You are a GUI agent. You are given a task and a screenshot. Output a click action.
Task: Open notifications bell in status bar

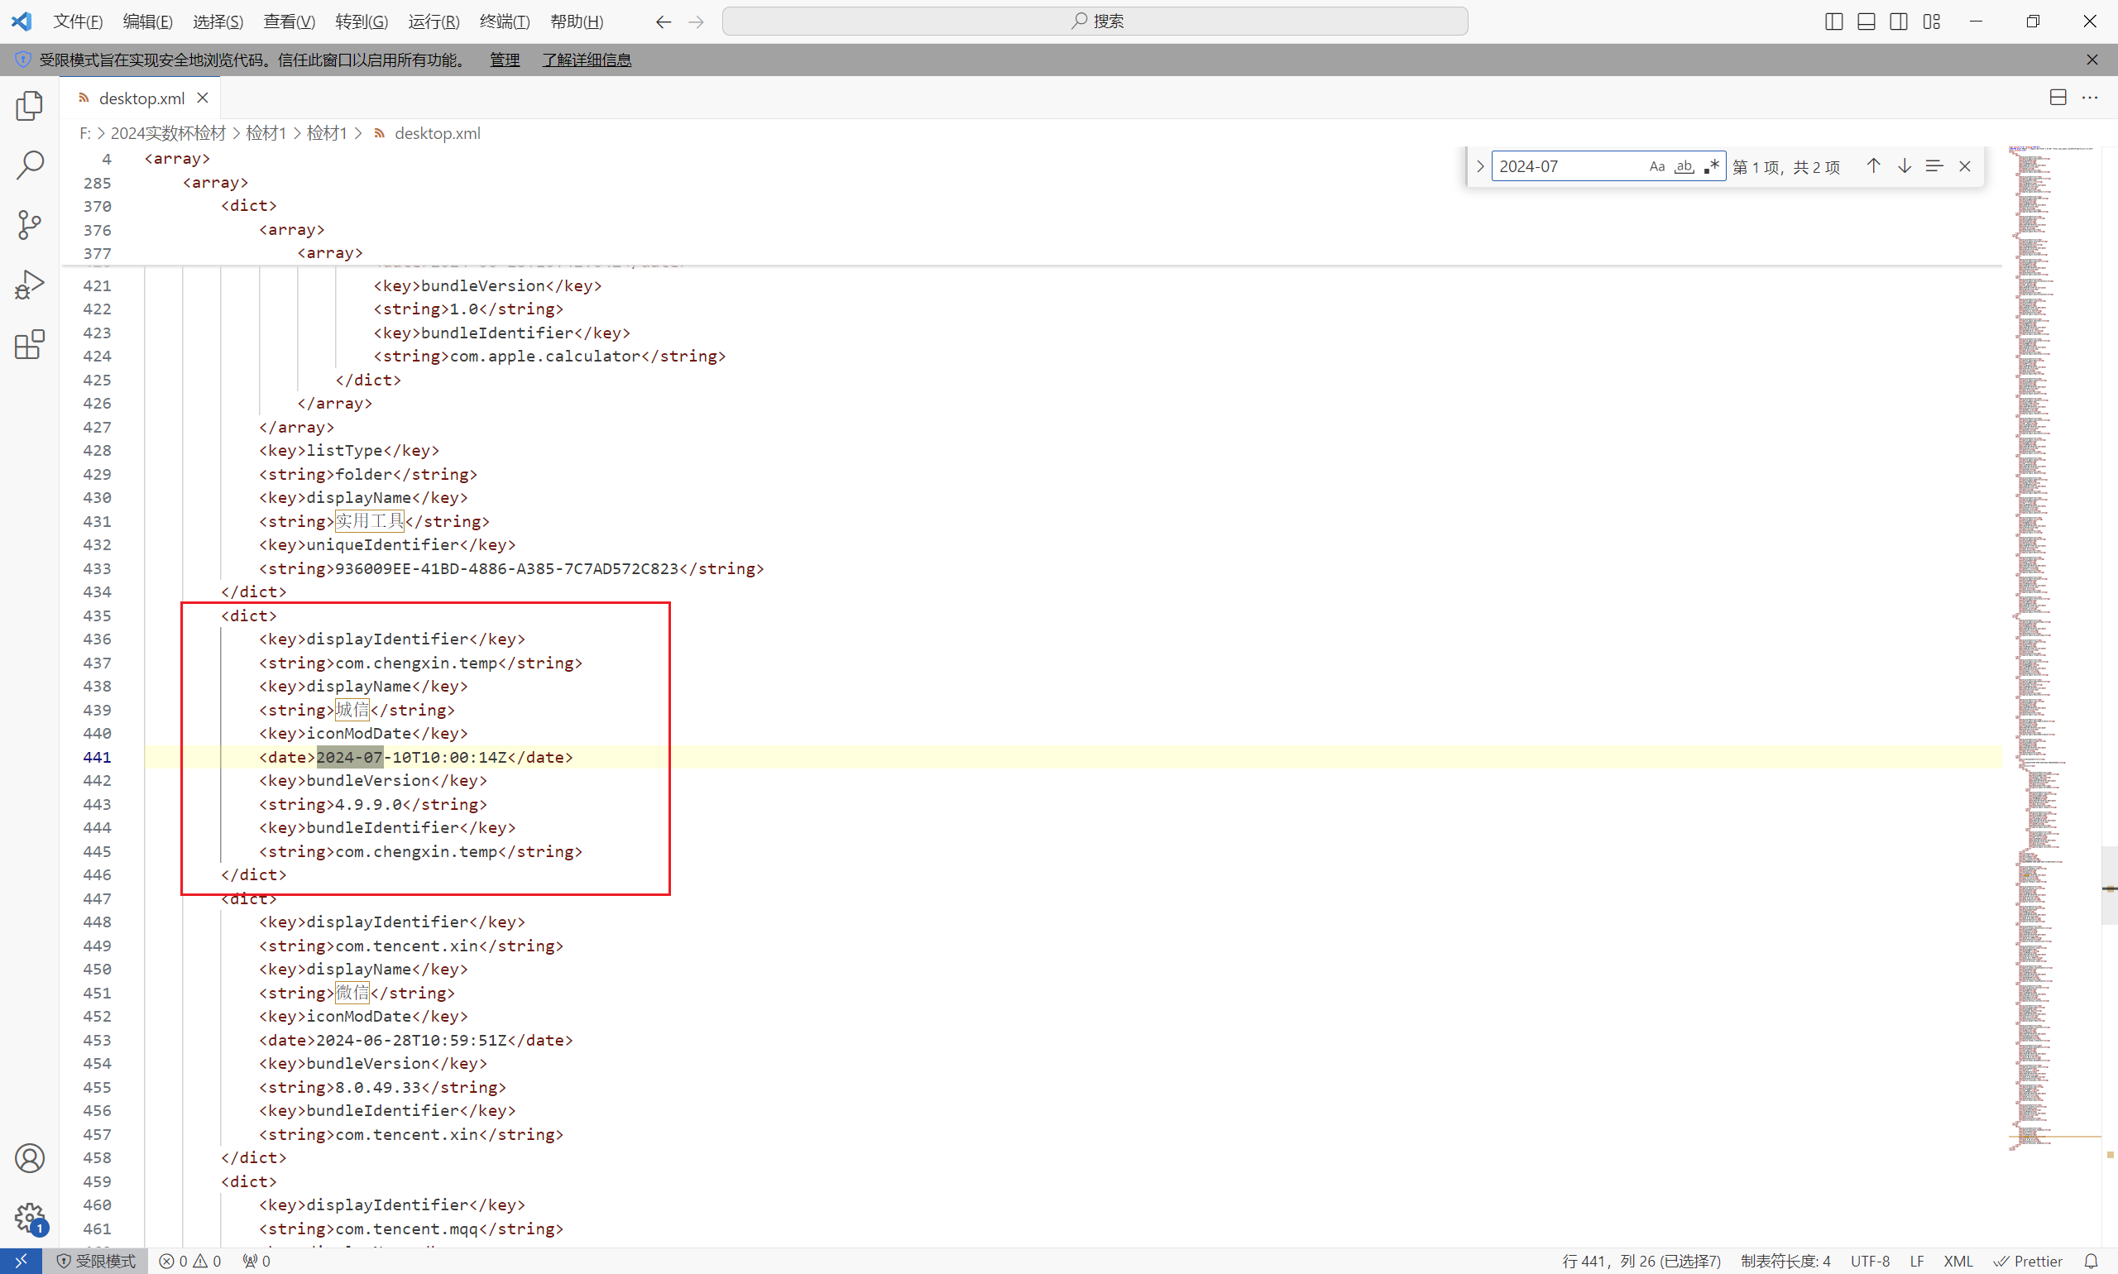coord(2092,1260)
